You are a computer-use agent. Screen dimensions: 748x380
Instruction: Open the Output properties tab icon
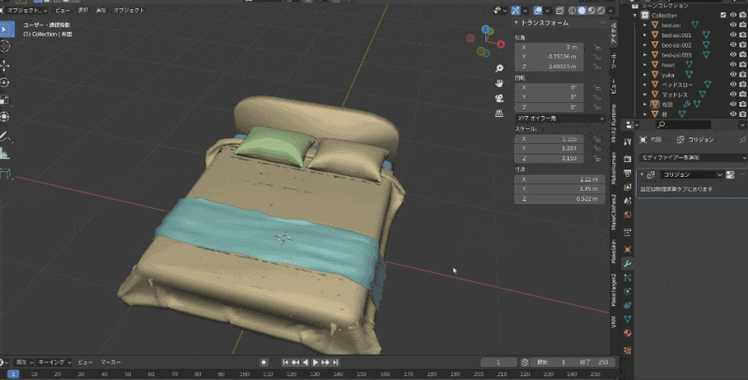point(627,173)
